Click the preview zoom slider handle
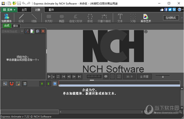Screen dimensions: 184x119 point(163,77)
